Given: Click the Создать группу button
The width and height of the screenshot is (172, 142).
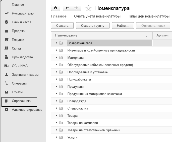Looking at the screenshot, I should coord(92,25).
